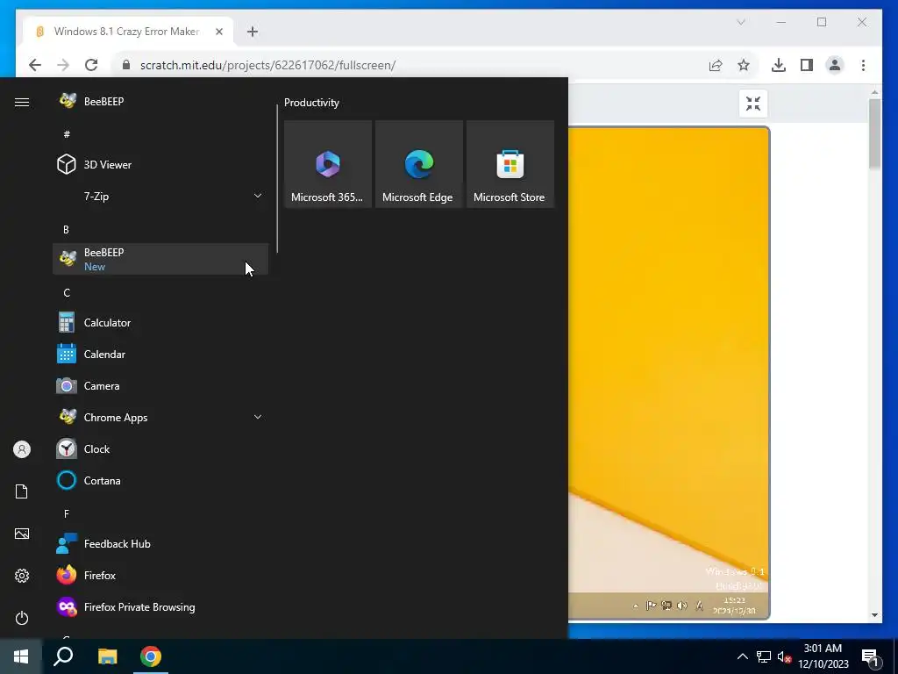Open the notification center icon
Viewport: 898px width, 674px height.
pos(871,656)
